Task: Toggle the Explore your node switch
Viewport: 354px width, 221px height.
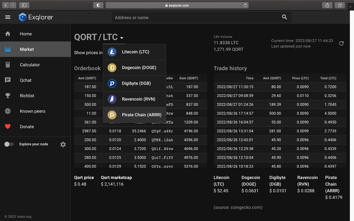Action: (x=9, y=144)
